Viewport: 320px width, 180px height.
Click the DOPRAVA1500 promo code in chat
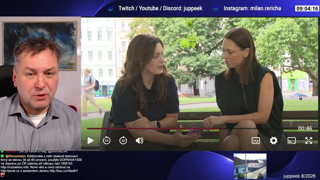pyautogui.click(x=70, y=160)
